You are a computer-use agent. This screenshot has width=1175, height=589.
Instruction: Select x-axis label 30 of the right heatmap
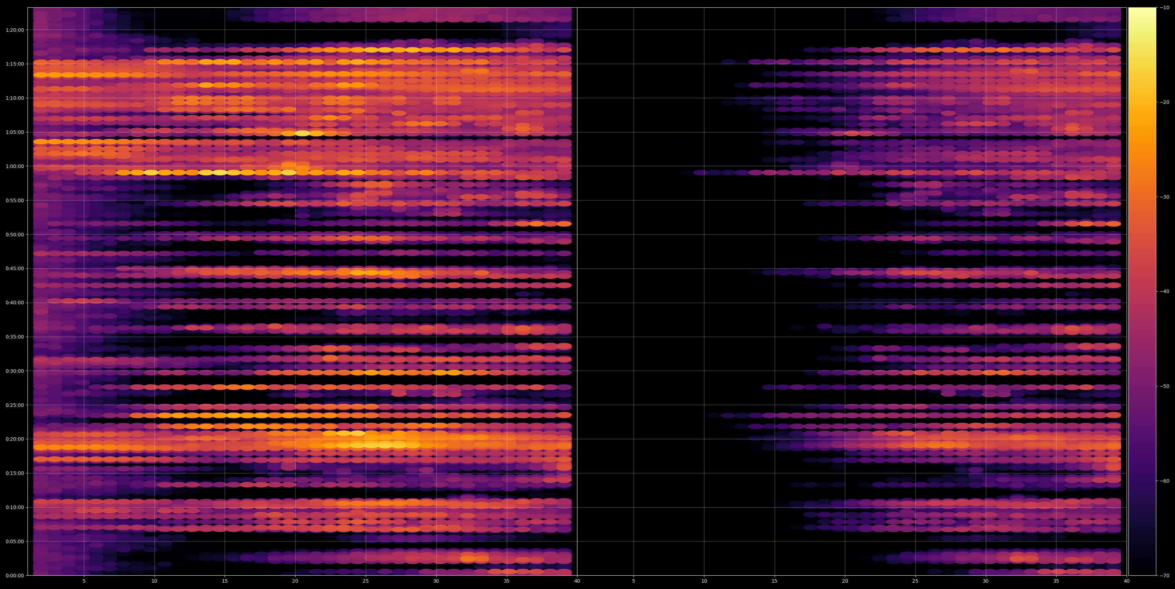pyautogui.click(x=986, y=581)
